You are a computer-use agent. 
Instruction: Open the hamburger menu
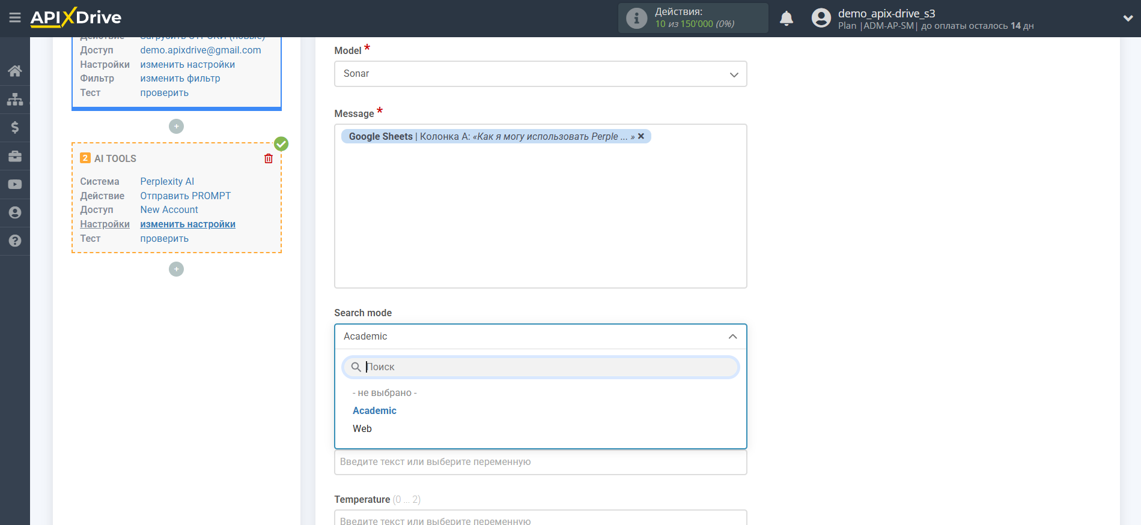(x=15, y=18)
